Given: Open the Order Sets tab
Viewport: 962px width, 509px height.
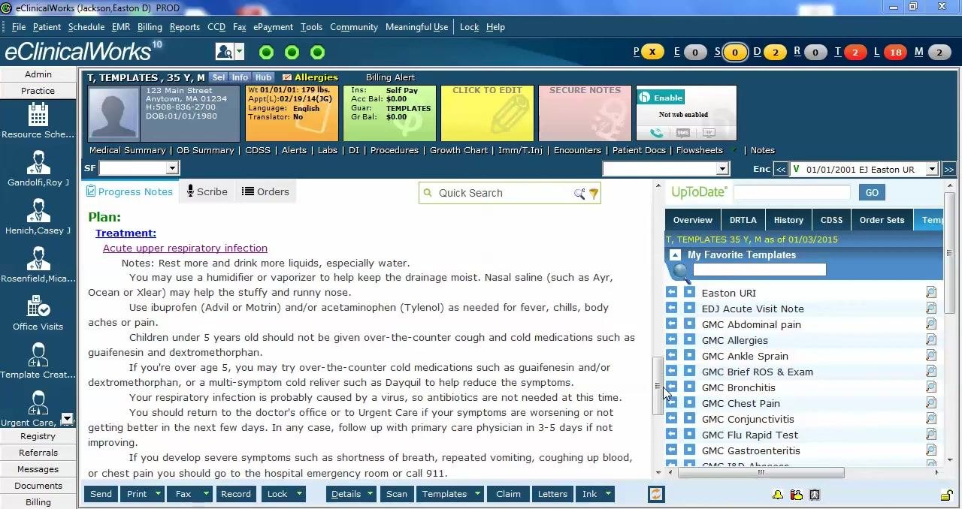Looking at the screenshot, I should tap(882, 220).
